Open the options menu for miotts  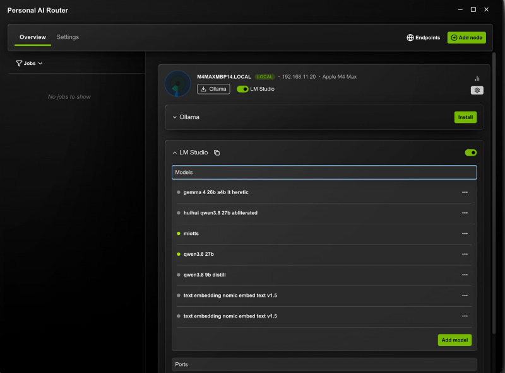click(465, 234)
